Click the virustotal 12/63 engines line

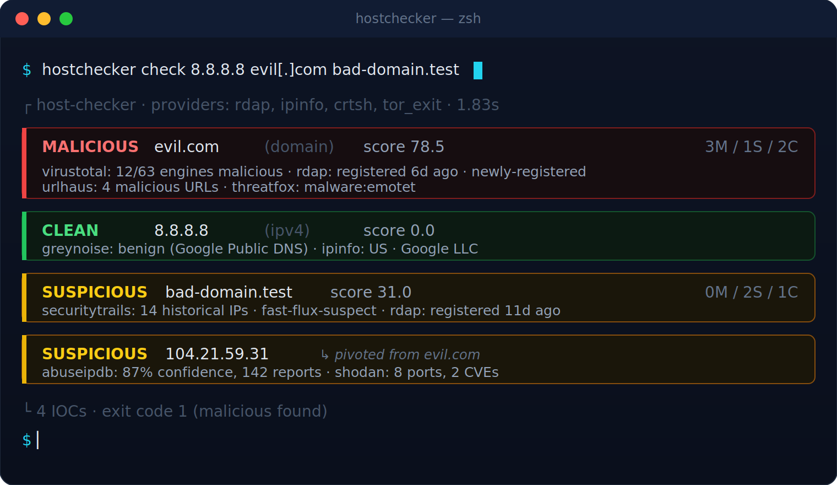coord(314,172)
